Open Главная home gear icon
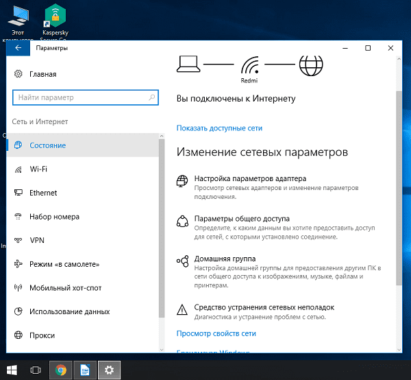Screen dimensions: 411x380 tap(18, 74)
